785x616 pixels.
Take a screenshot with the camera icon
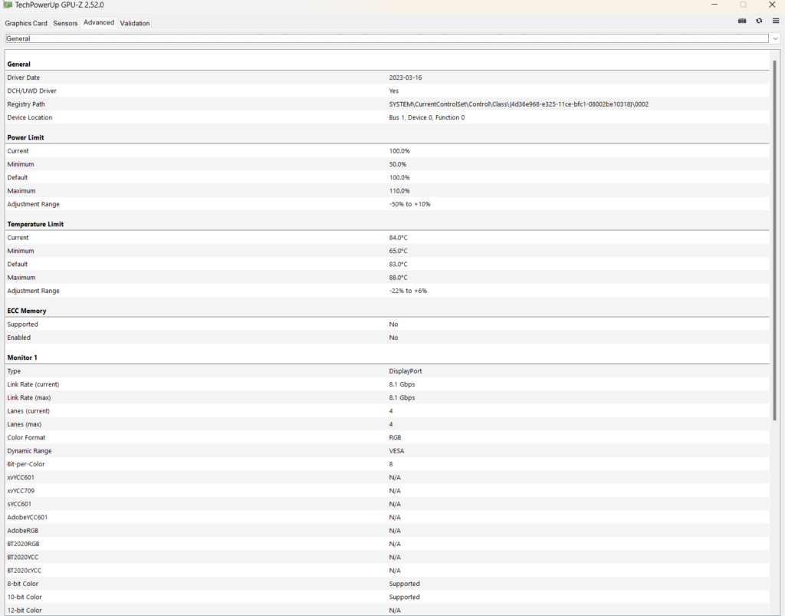[742, 21]
